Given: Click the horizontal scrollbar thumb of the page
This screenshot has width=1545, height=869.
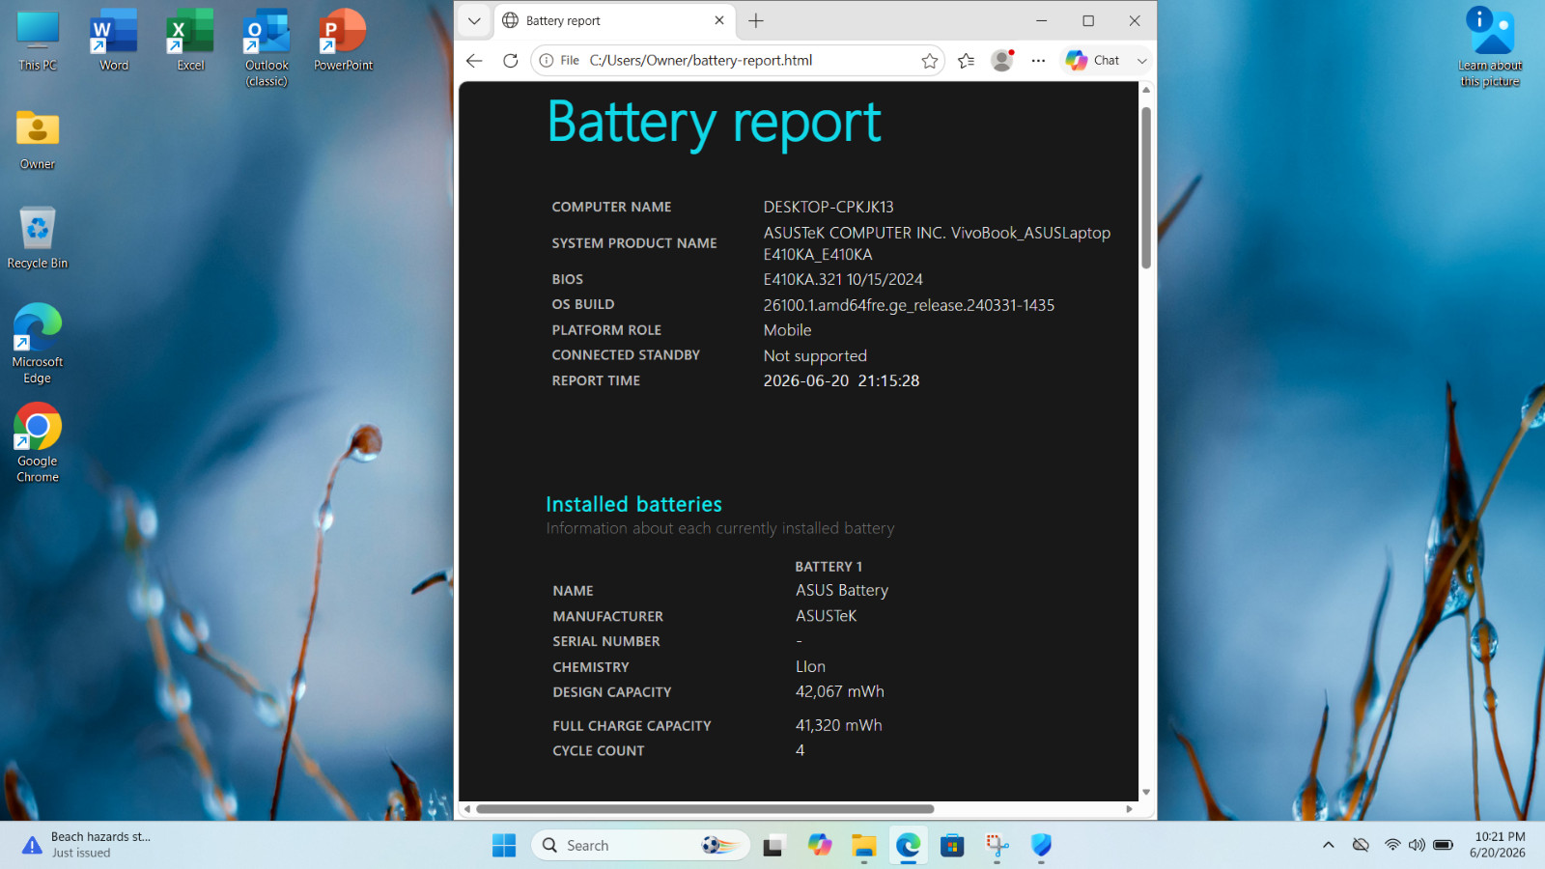Looking at the screenshot, I should click(x=705, y=809).
